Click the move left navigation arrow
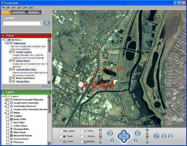 (120, 137)
